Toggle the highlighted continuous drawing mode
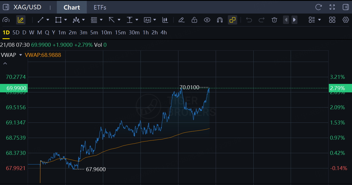This screenshot has height=185, width=352. coord(232,20)
